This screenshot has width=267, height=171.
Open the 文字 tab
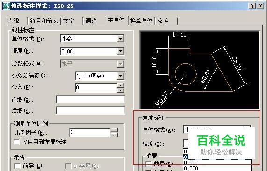click(x=72, y=21)
